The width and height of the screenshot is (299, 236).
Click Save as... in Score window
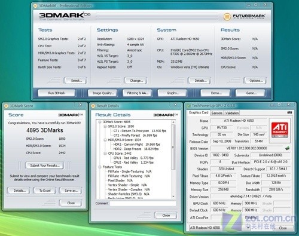71,191
